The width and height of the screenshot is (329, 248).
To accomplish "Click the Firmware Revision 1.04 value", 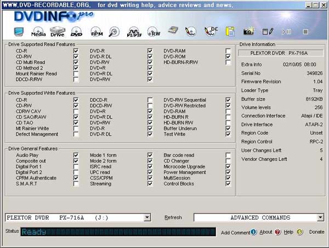I will pyautogui.click(x=318, y=82).
